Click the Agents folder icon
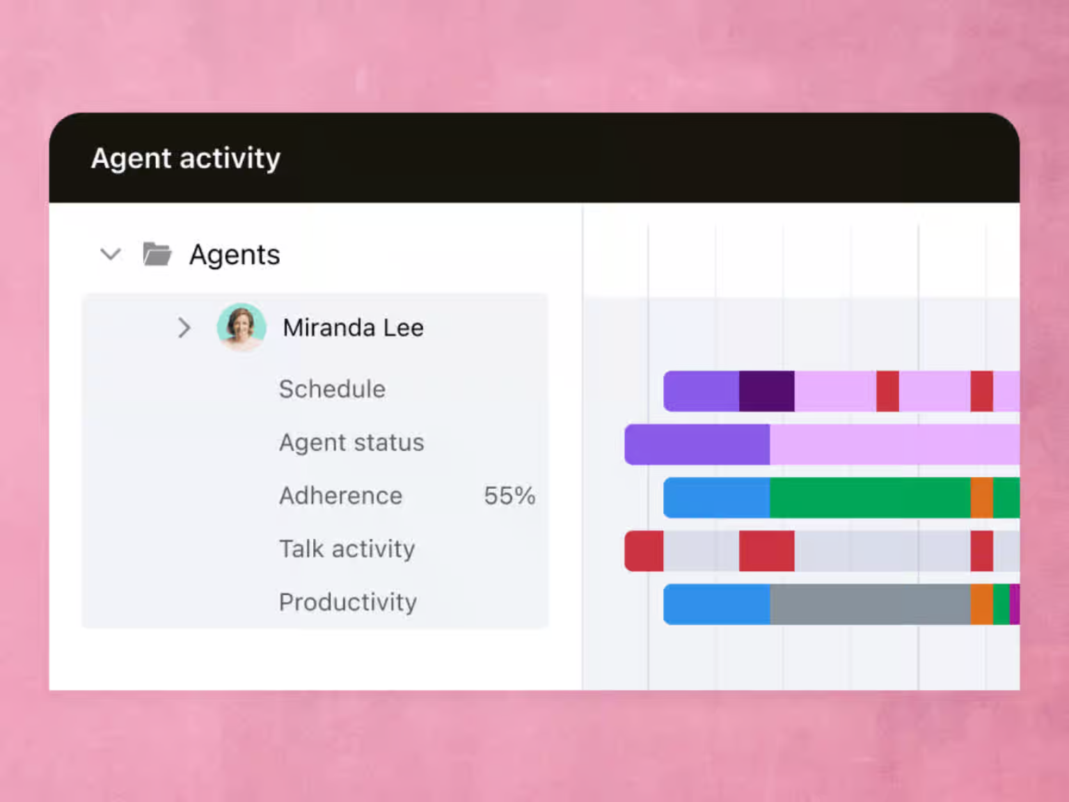This screenshot has height=802, width=1069. (x=157, y=254)
